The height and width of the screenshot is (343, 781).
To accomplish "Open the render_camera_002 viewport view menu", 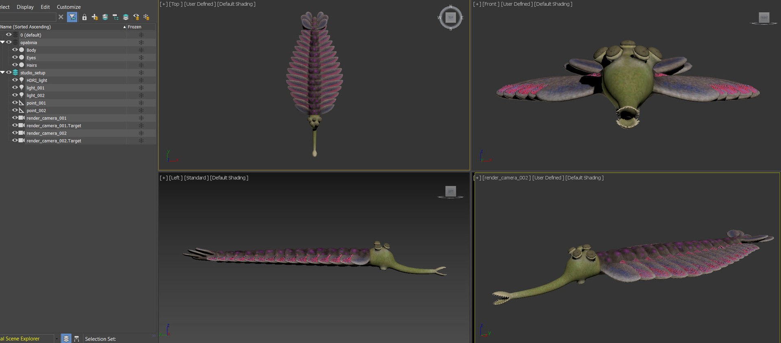I will (x=506, y=178).
